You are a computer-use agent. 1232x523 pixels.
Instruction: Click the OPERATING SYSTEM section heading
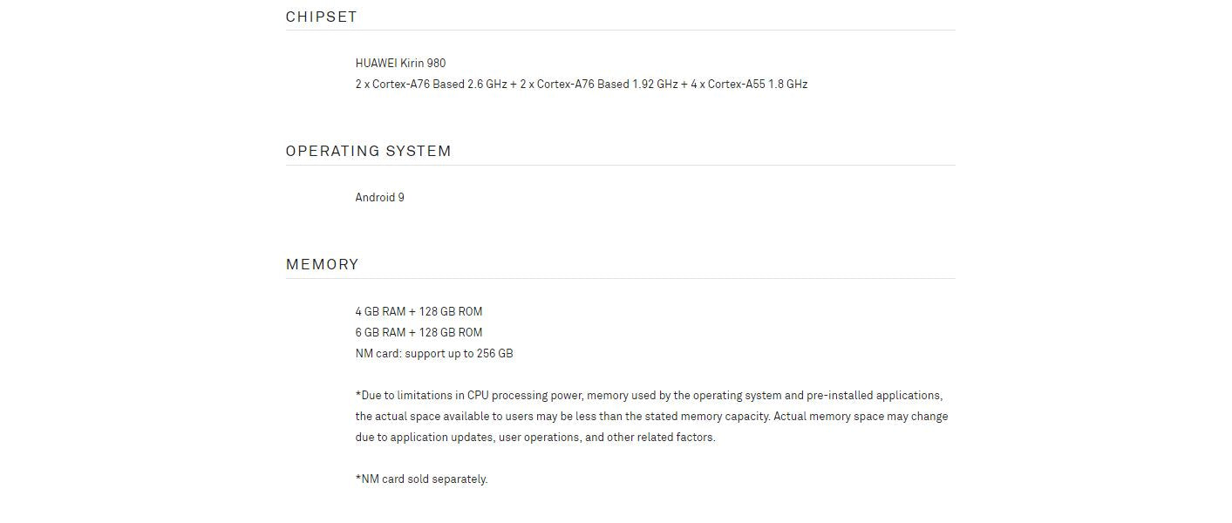(368, 151)
